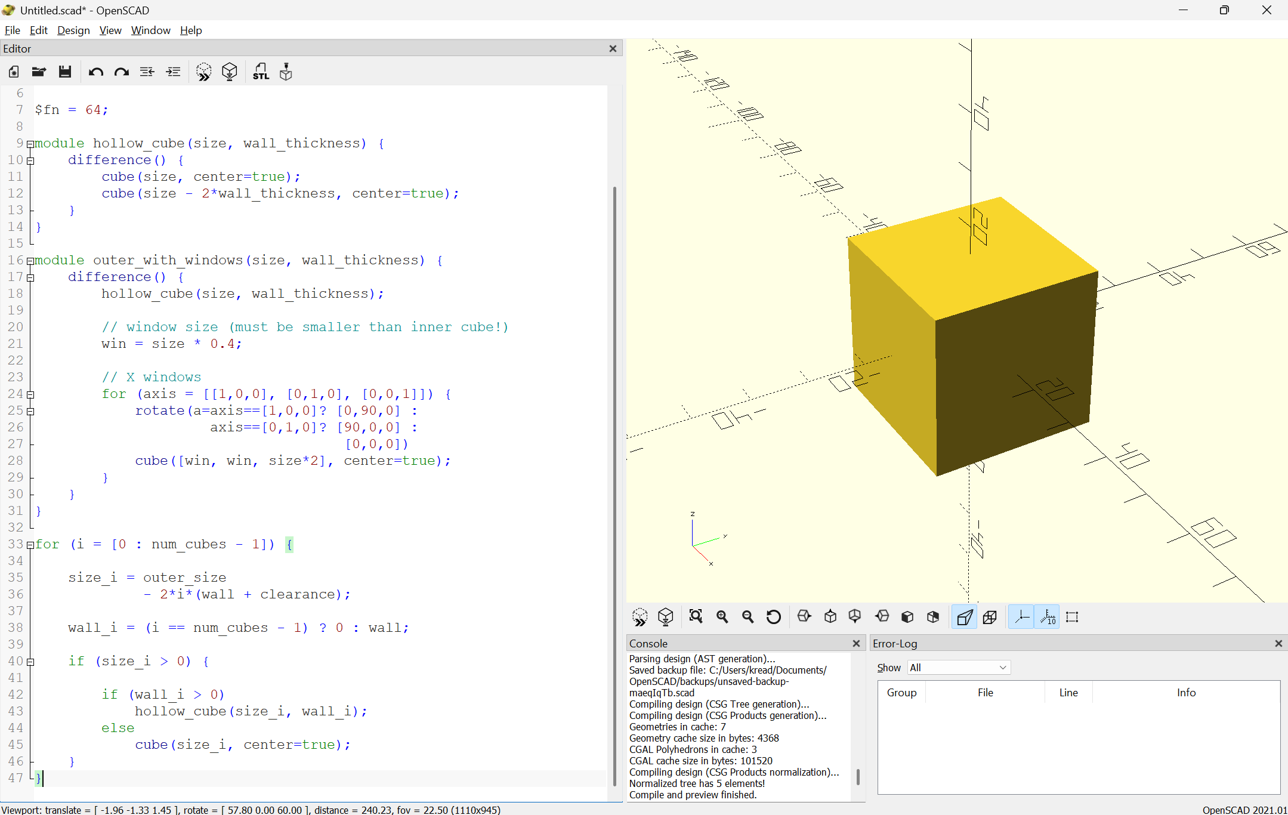Select the Info column header in Error-Log
1288x815 pixels.
(x=1186, y=692)
